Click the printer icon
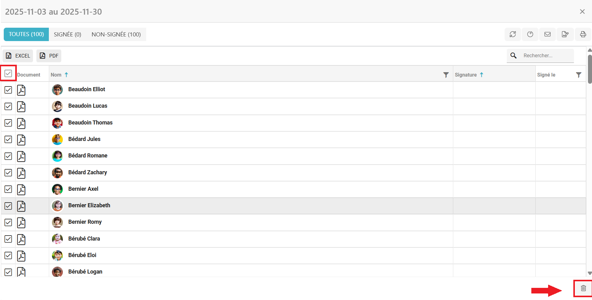Viewport: 592px width, 300px height. tap(583, 34)
